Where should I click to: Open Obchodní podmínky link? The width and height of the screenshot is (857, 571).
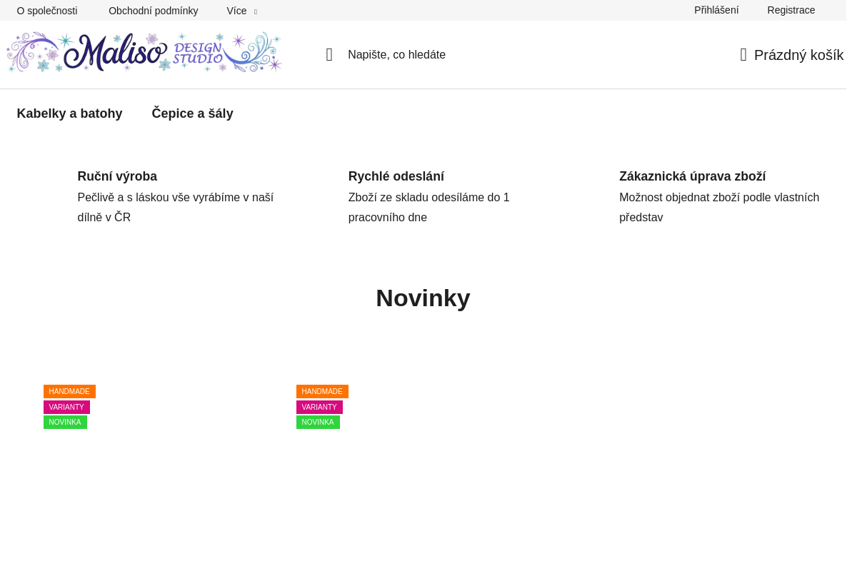point(154,11)
